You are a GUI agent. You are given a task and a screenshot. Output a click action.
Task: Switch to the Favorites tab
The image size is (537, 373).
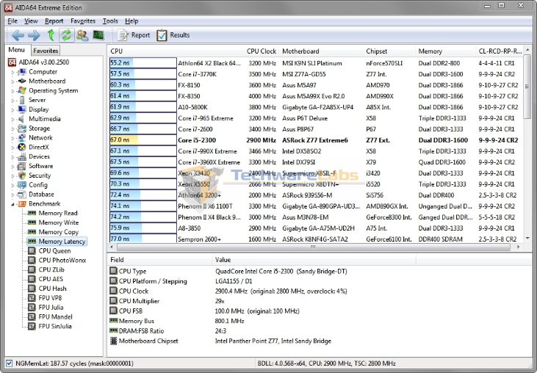point(46,51)
